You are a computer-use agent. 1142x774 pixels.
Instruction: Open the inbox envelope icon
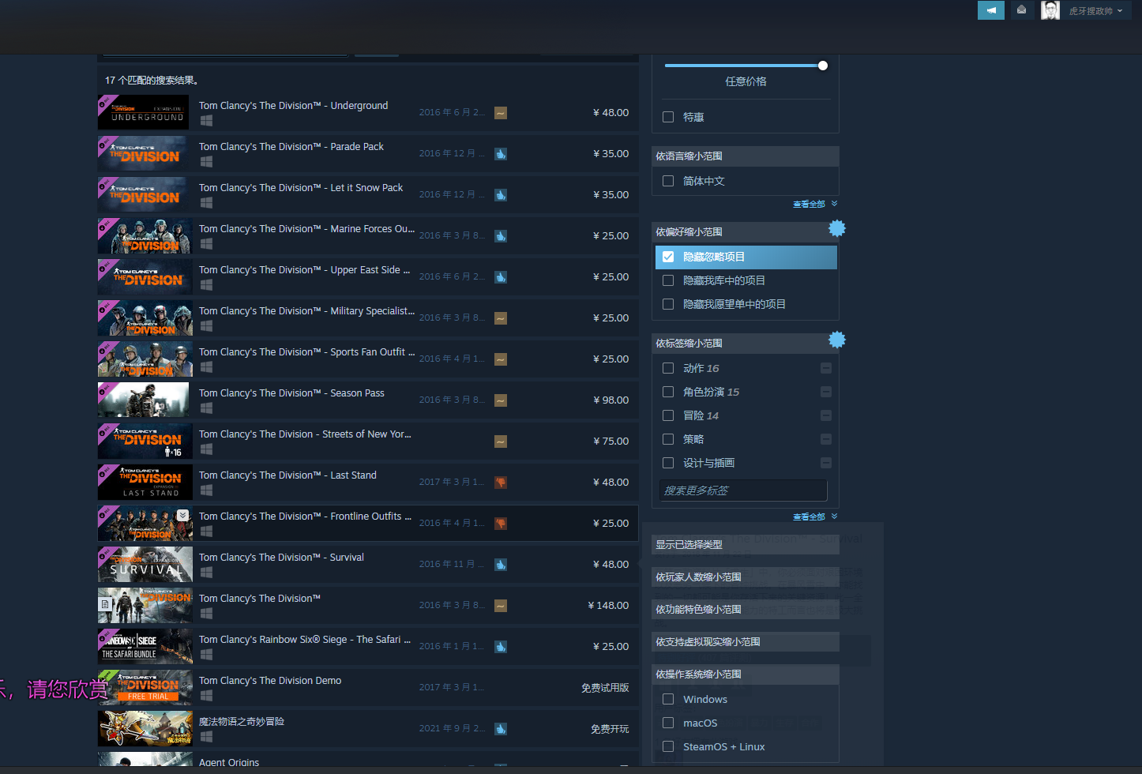[x=1021, y=9]
